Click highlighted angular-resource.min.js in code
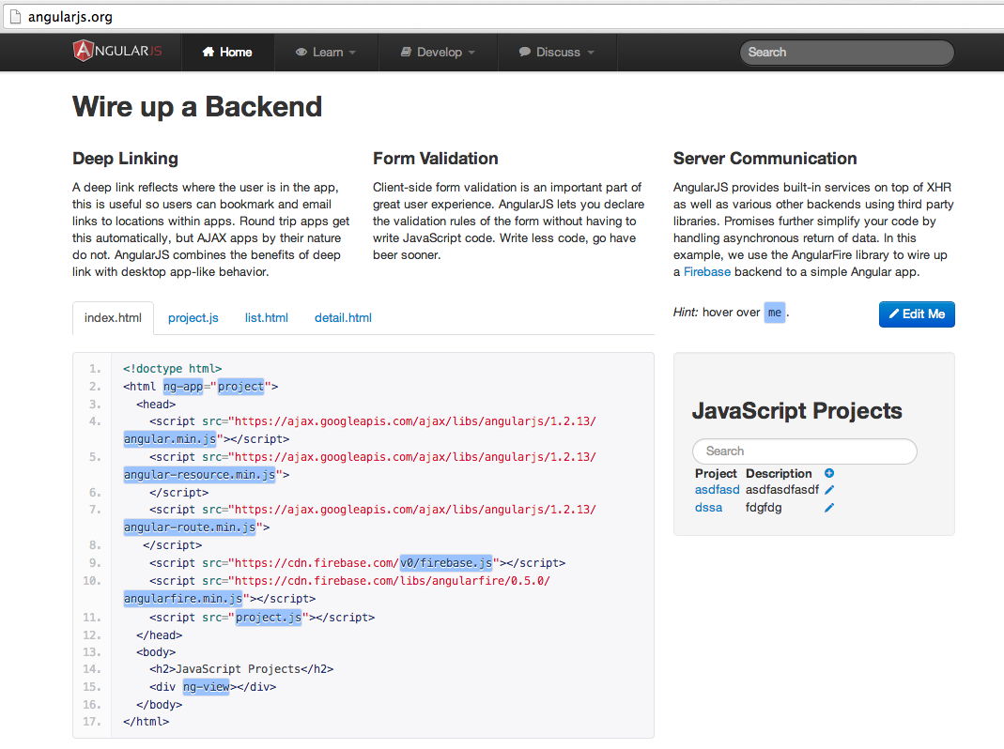 pyautogui.click(x=199, y=474)
